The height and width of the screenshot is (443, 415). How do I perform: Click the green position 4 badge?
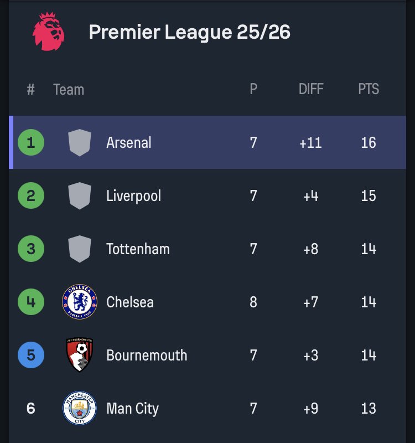[x=31, y=302]
